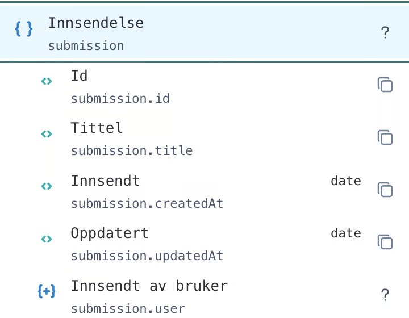Show help for Innsendt av bruker

(385, 295)
